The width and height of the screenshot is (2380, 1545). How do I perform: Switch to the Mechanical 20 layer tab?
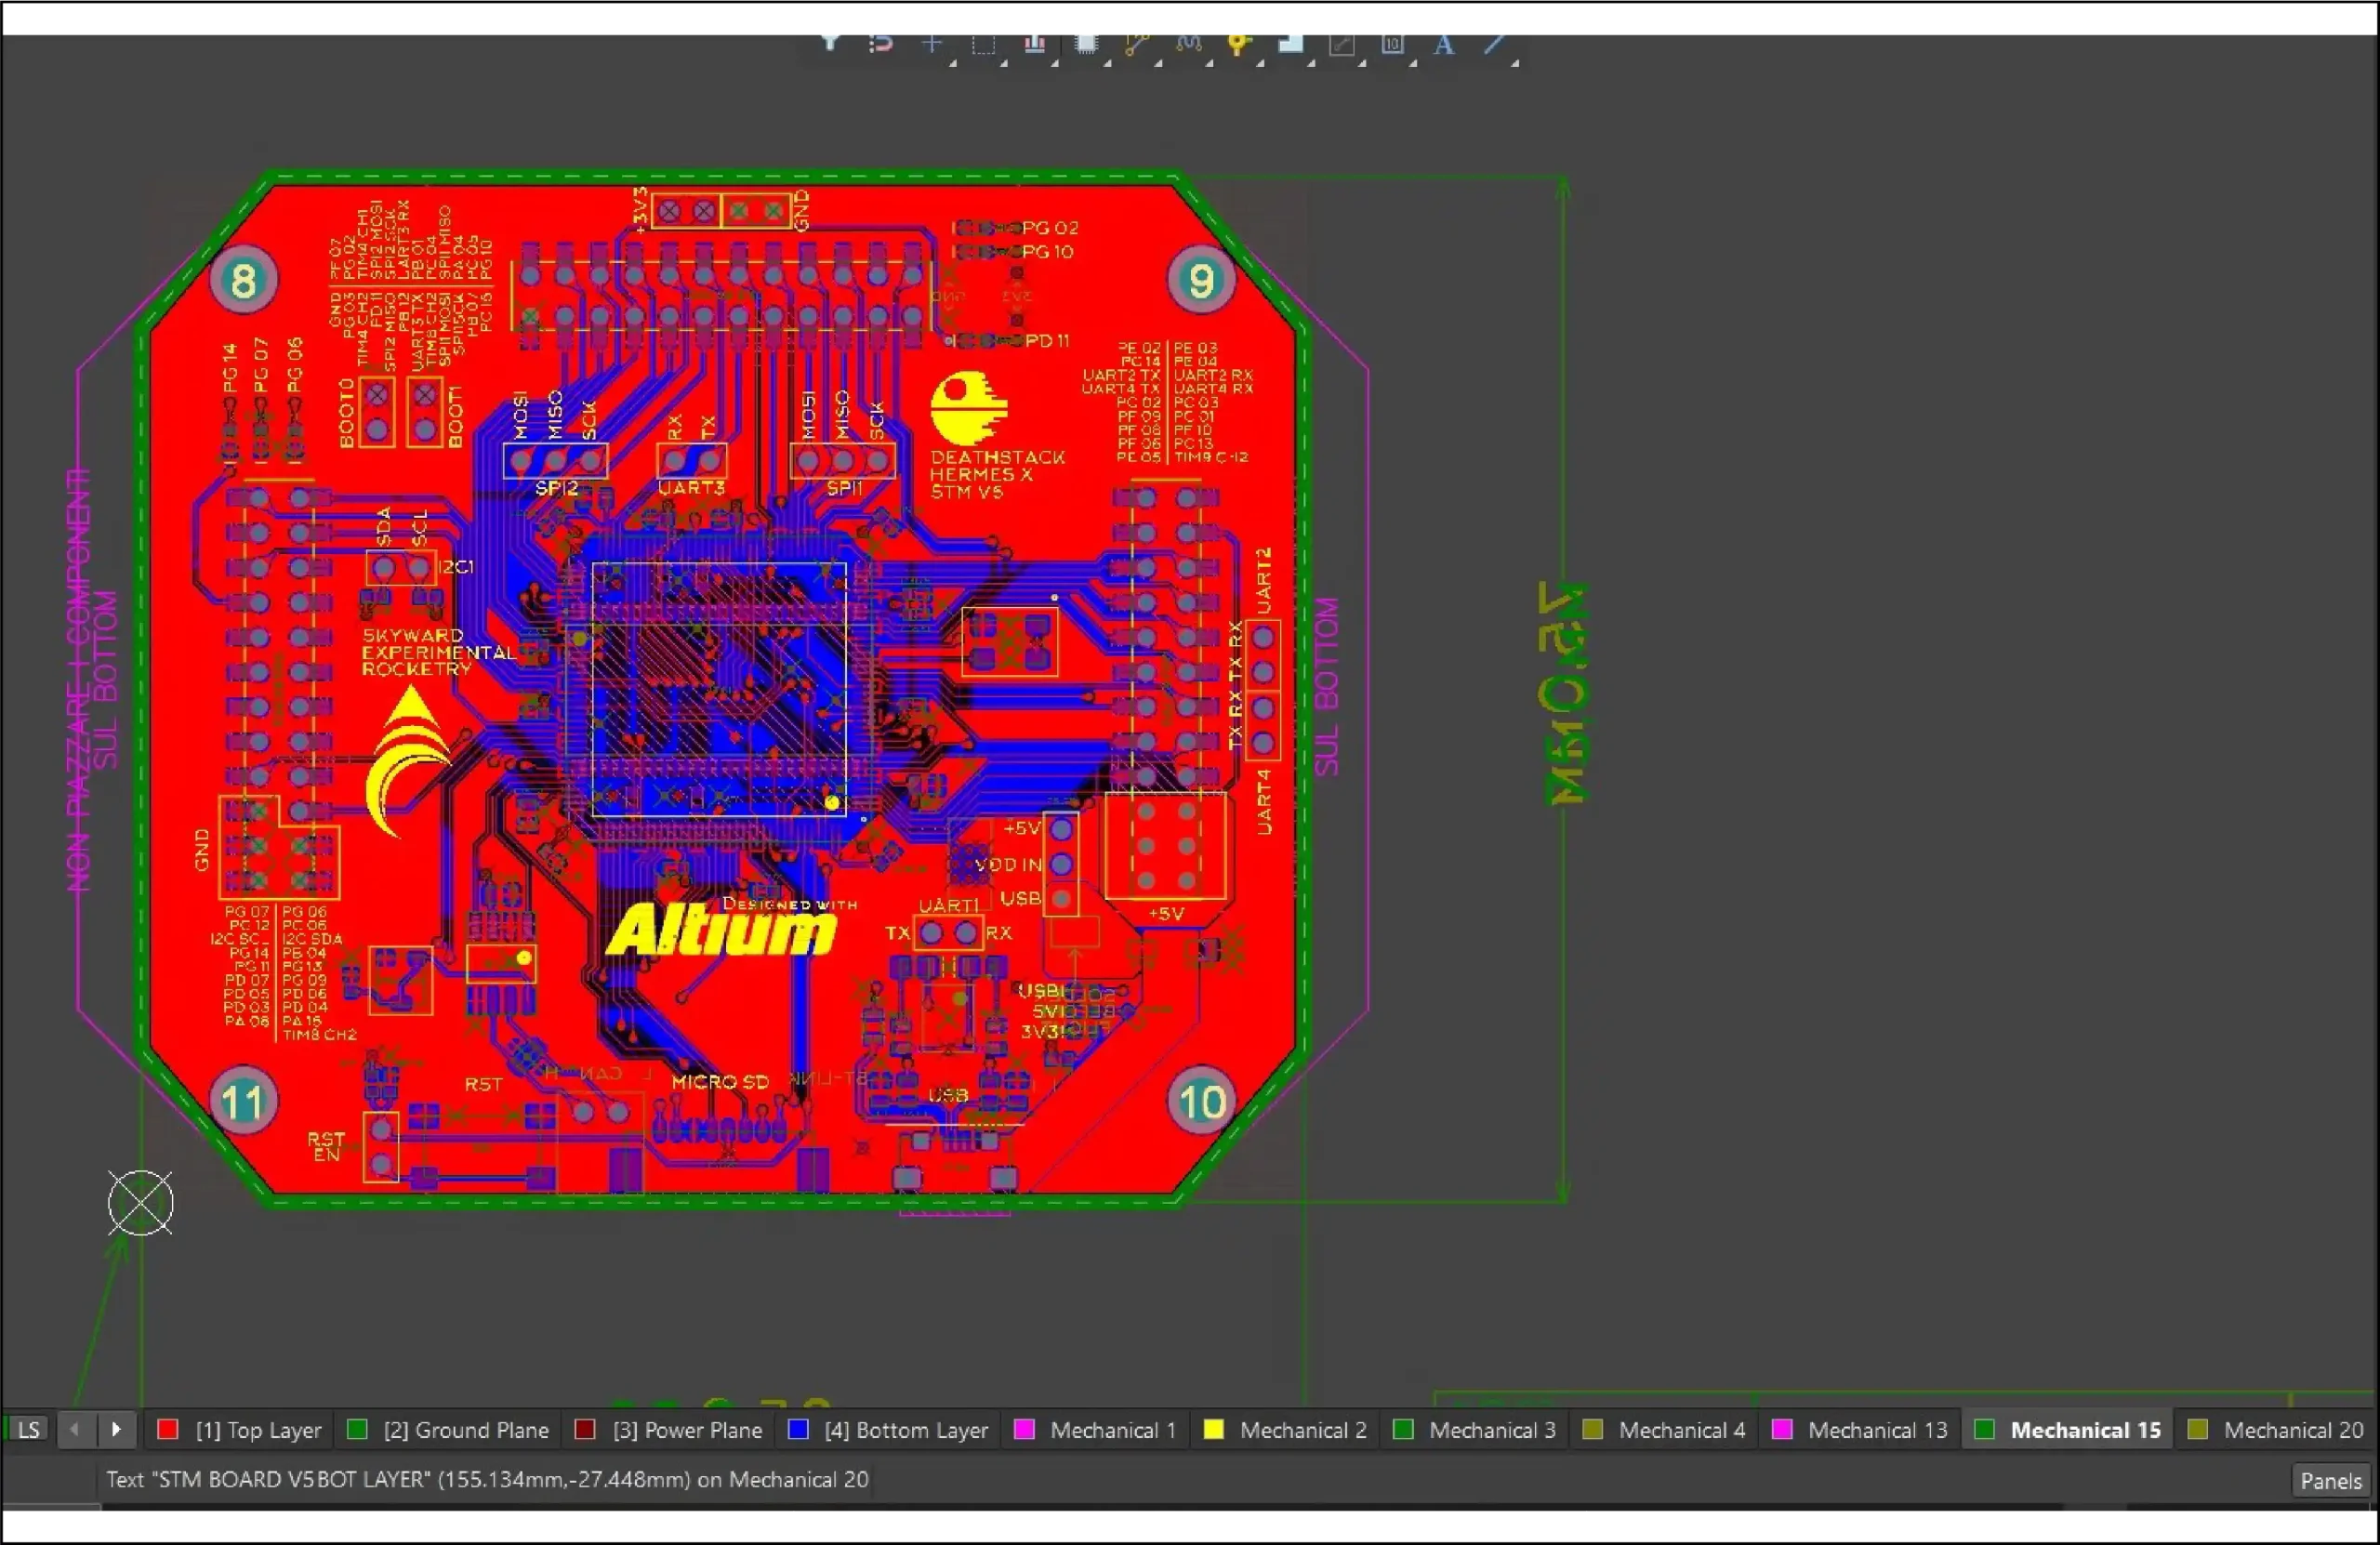(2276, 1430)
